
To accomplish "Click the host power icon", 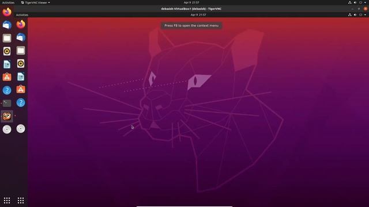I will pyautogui.click(x=360, y=2).
